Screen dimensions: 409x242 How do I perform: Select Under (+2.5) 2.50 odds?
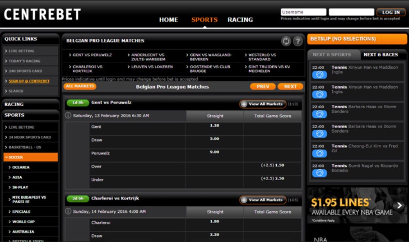273,179
